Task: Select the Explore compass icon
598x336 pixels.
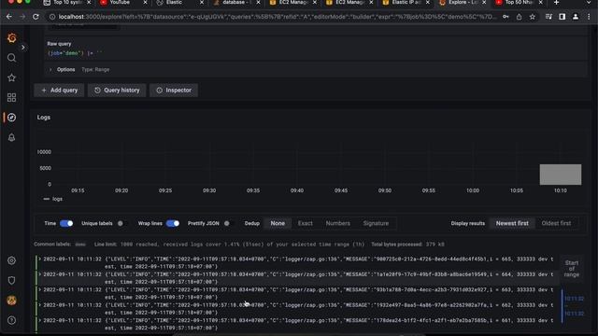Action: (x=12, y=118)
